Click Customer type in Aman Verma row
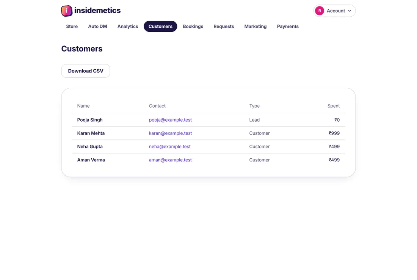The height and width of the screenshot is (280, 417). [x=260, y=160]
